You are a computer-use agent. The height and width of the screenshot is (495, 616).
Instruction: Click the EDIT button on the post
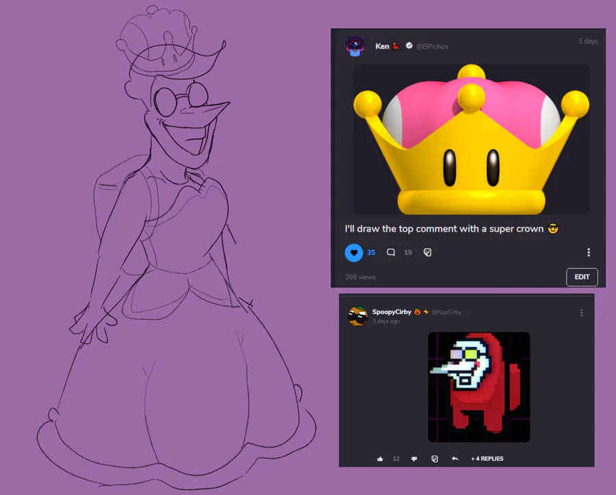[x=582, y=277]
